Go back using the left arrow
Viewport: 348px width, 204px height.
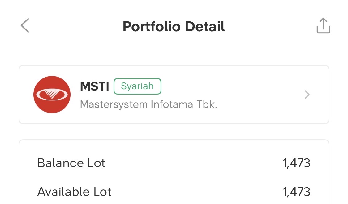[x=25, y=25]
